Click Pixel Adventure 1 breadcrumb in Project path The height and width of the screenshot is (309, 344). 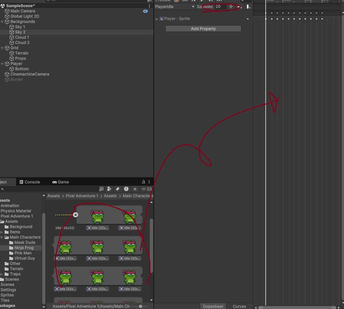tap(82, 196)
